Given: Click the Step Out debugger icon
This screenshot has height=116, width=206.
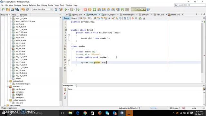Looking at the screenshot, I should click(x=108, y=9).
